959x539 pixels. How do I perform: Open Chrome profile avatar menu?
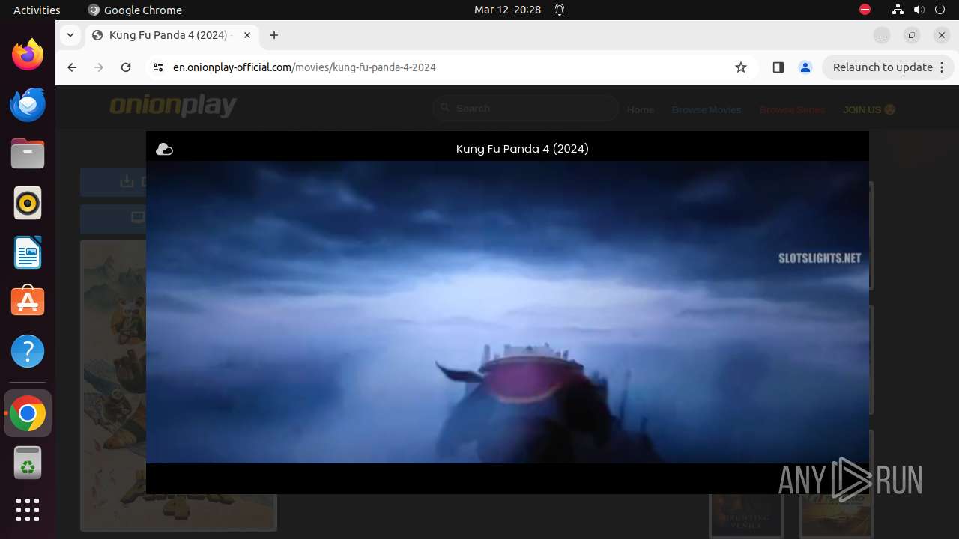pos(805,67)
